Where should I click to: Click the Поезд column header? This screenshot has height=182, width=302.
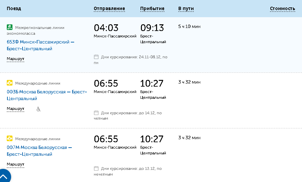tap(14, 8)
